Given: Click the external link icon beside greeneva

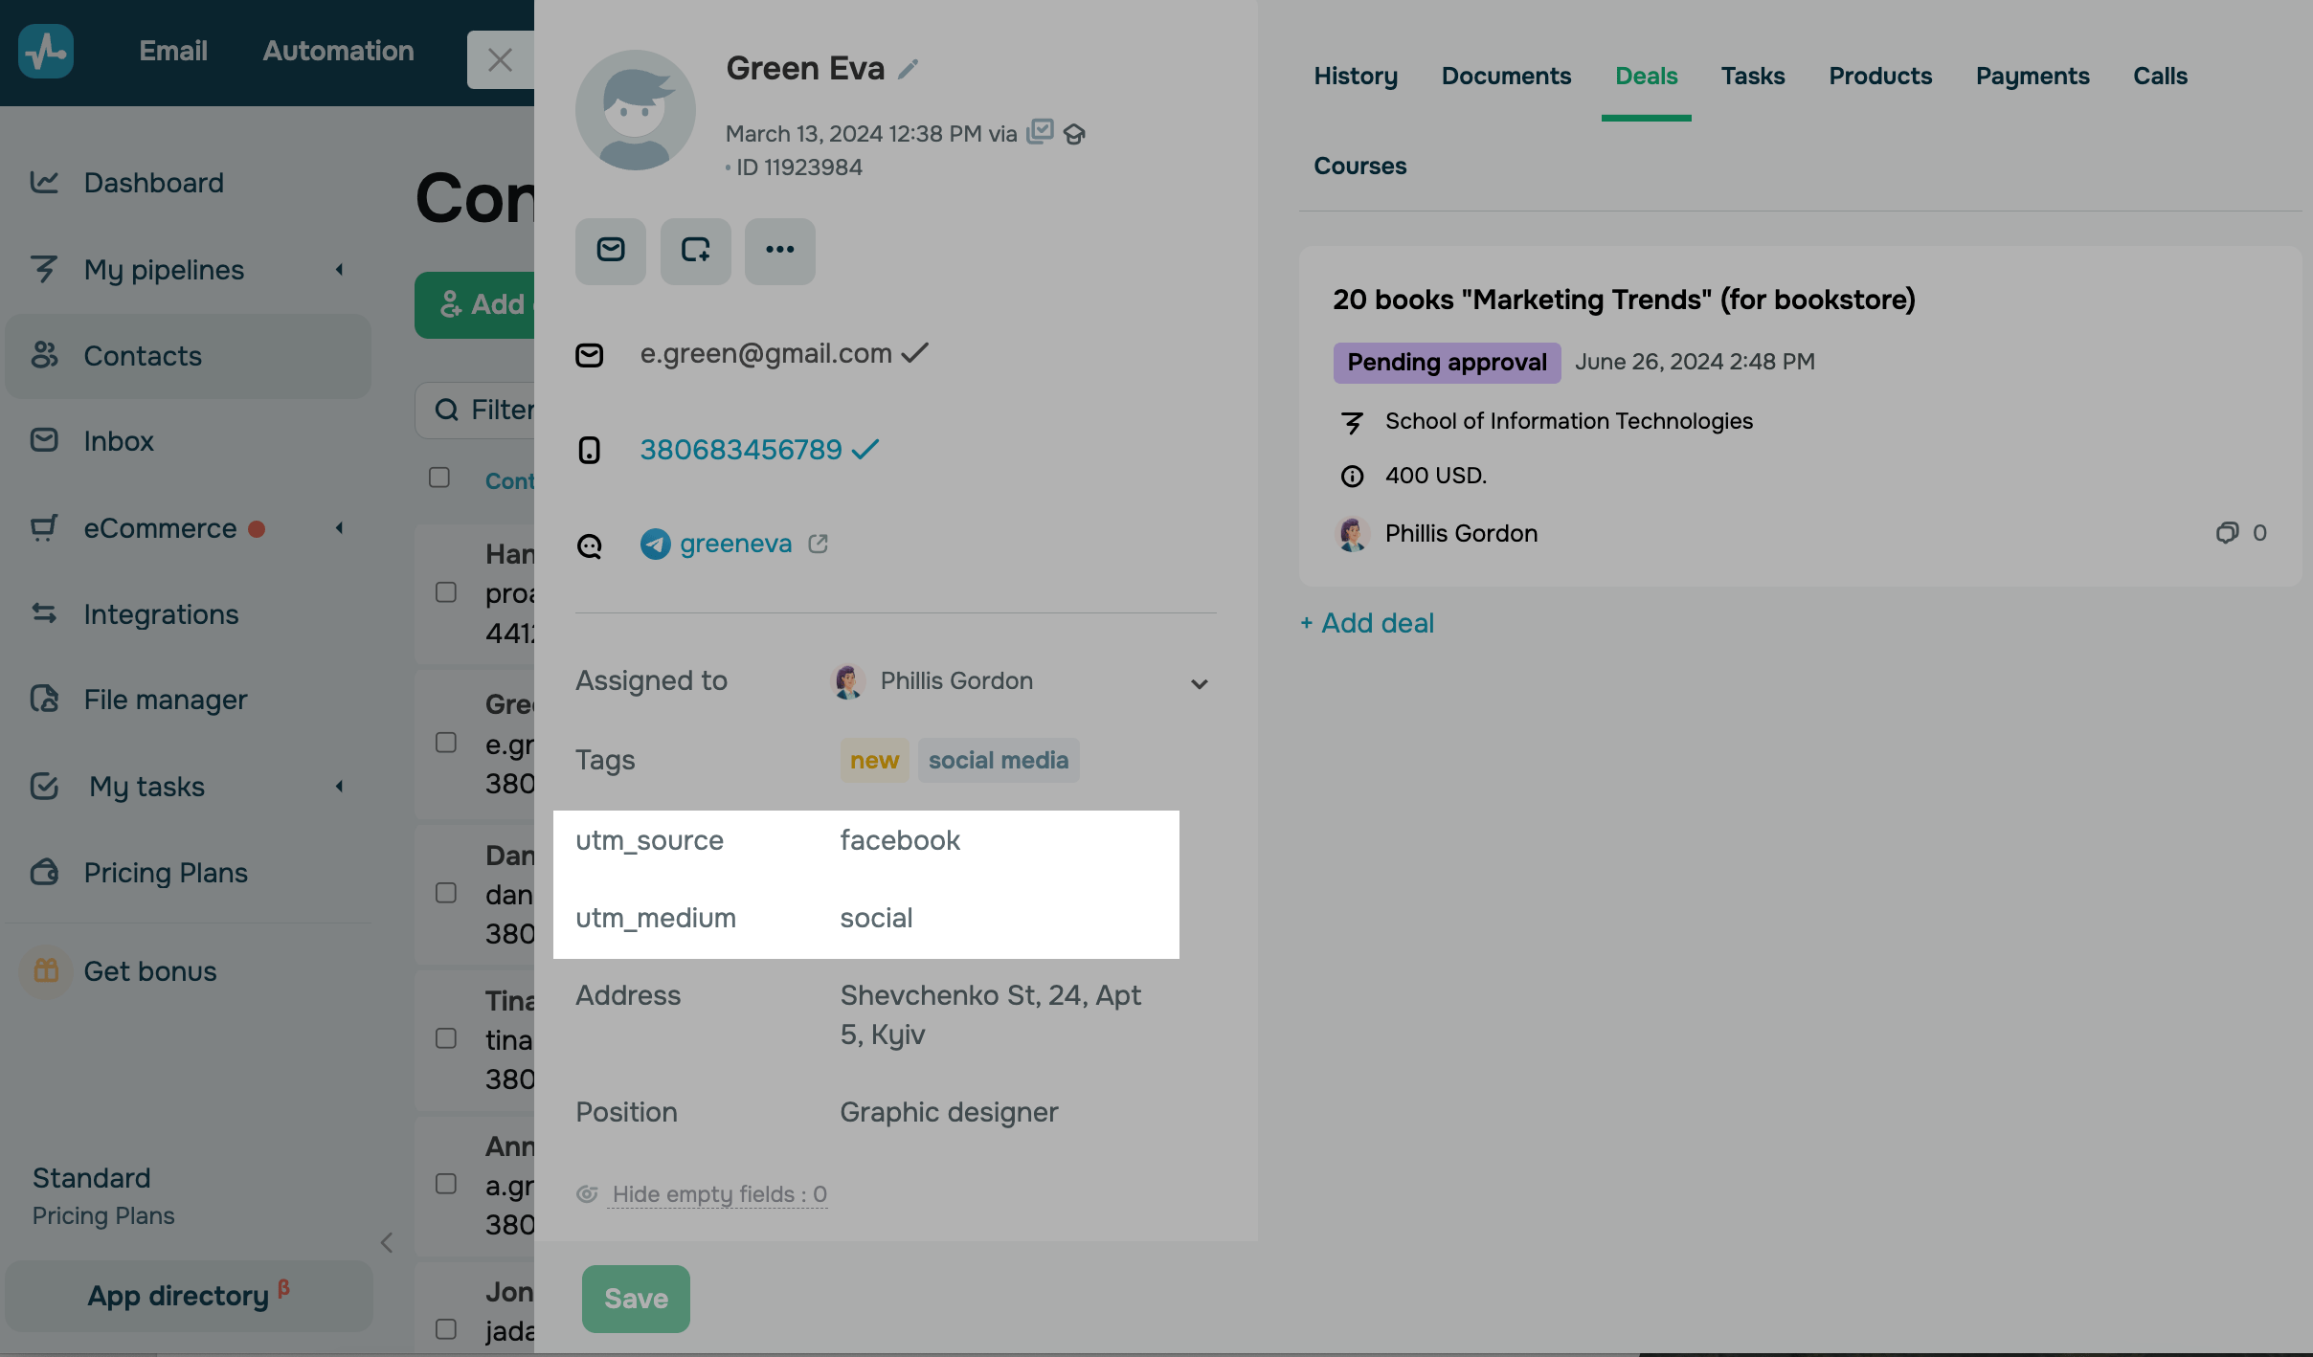Looking at the screenshot, I should [x=818, y=544].
